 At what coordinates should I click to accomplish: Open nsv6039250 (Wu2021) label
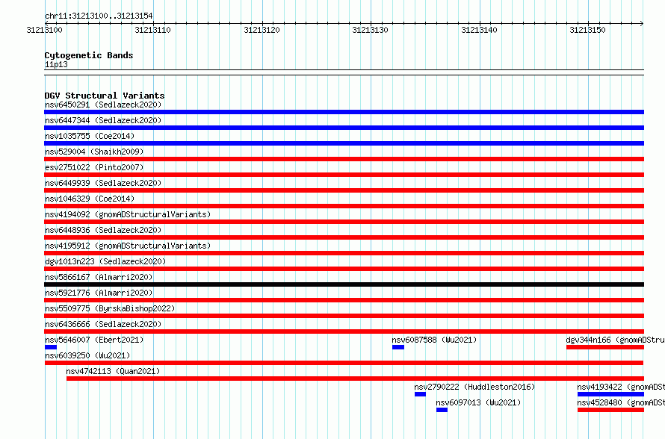[x=87, y=355]
